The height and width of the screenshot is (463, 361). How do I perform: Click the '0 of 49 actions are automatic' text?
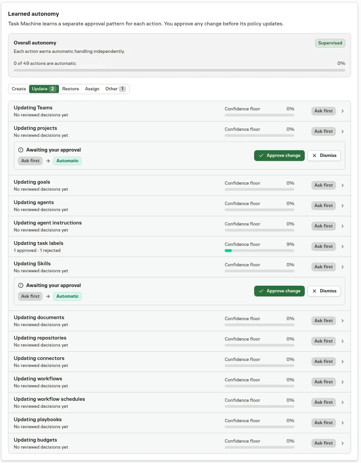45,64
